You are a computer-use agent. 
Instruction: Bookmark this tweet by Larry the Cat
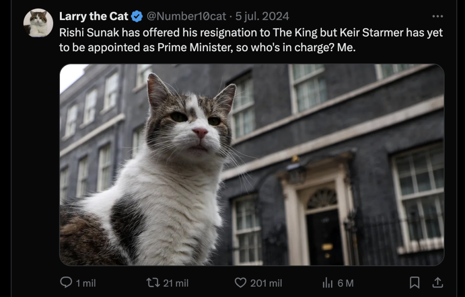point(415,282)
